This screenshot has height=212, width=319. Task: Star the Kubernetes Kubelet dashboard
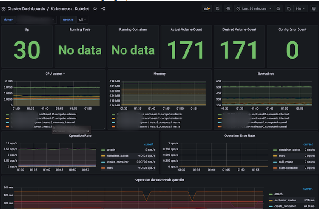point(95,9)
